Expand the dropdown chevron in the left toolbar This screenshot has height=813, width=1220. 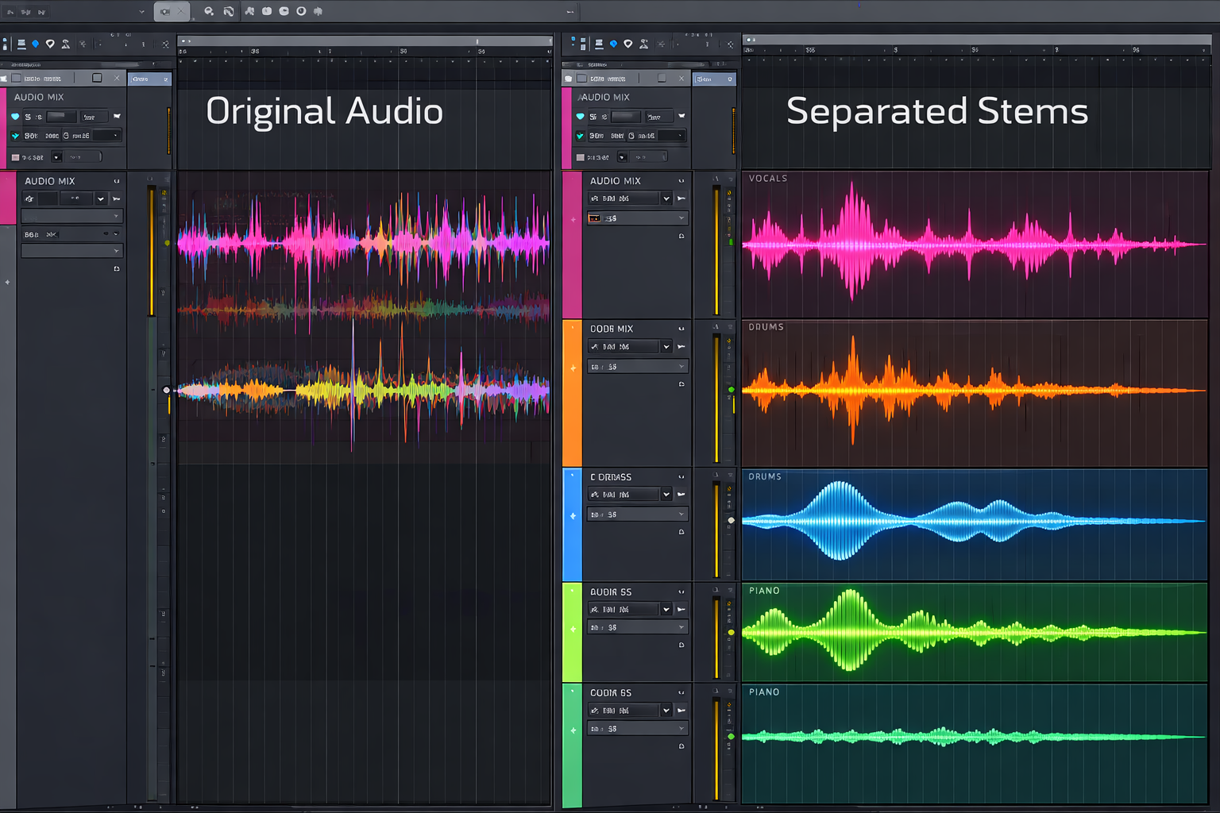tap(140, 11)
